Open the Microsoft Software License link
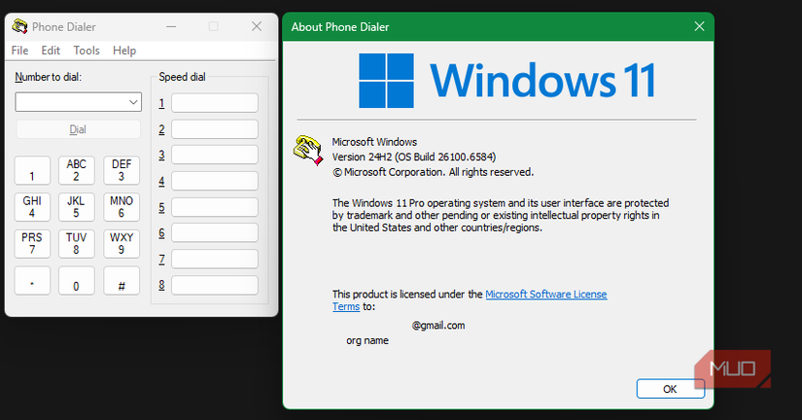 545,295
